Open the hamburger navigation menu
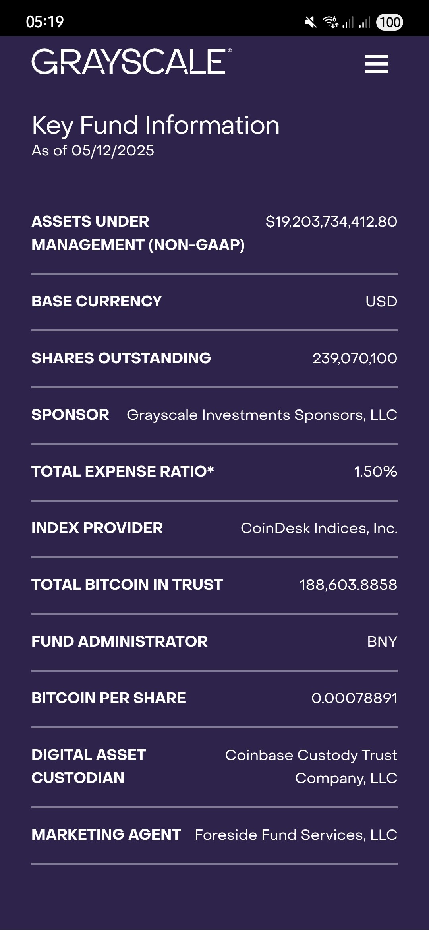The height and width of the screenshot is (930, 429). click(377, 64)
